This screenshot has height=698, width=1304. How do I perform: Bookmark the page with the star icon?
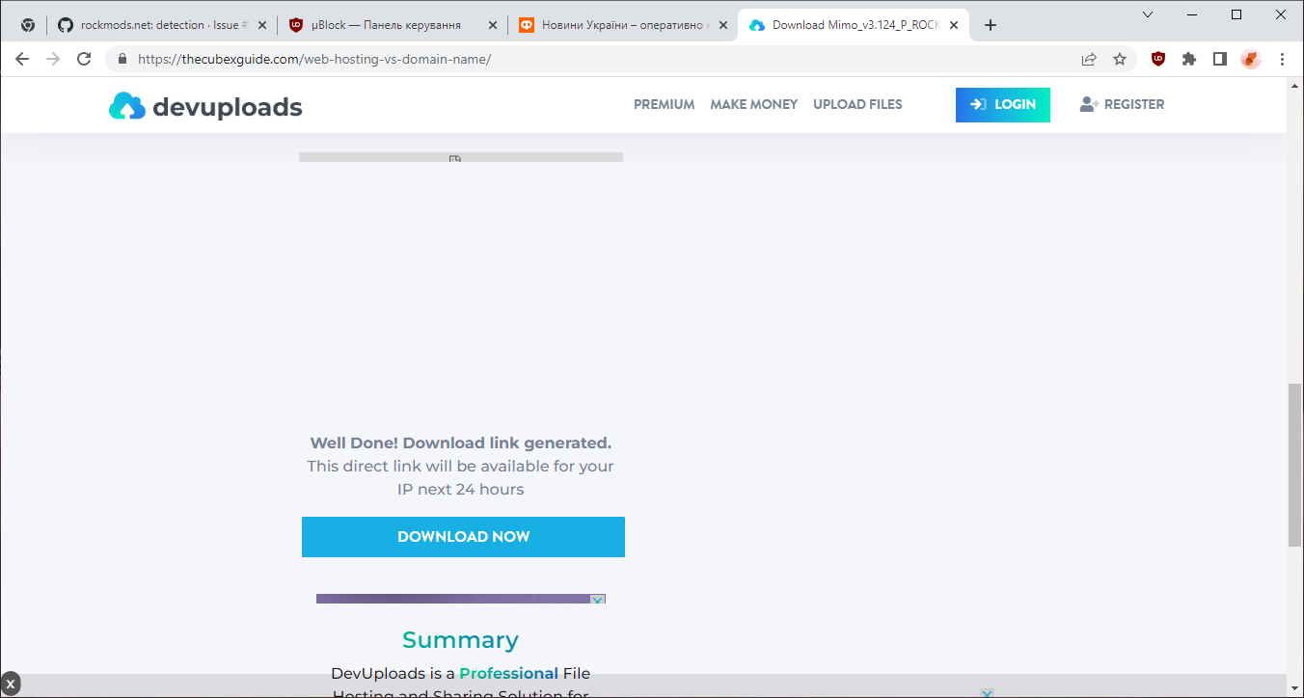point(1120,59)
